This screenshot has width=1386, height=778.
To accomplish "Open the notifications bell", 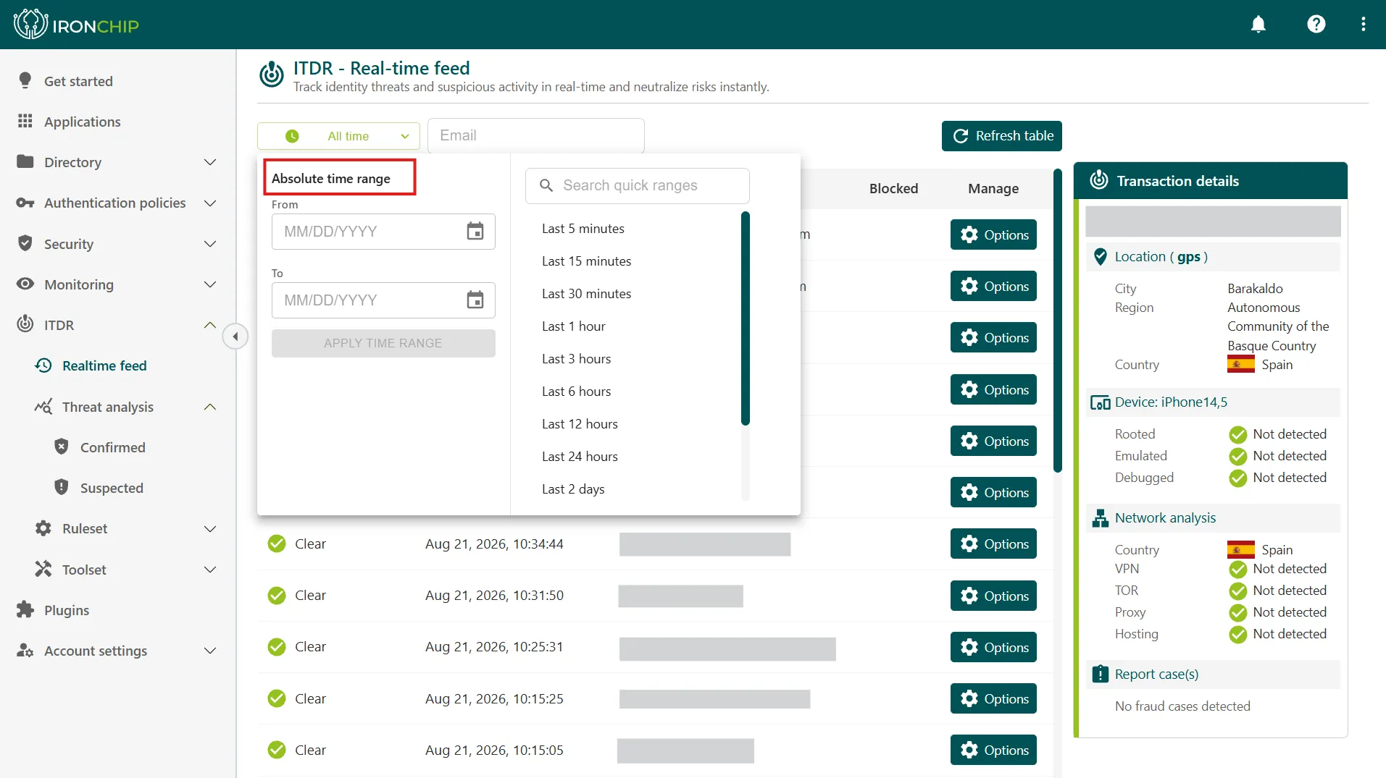I will [1258, 25].
